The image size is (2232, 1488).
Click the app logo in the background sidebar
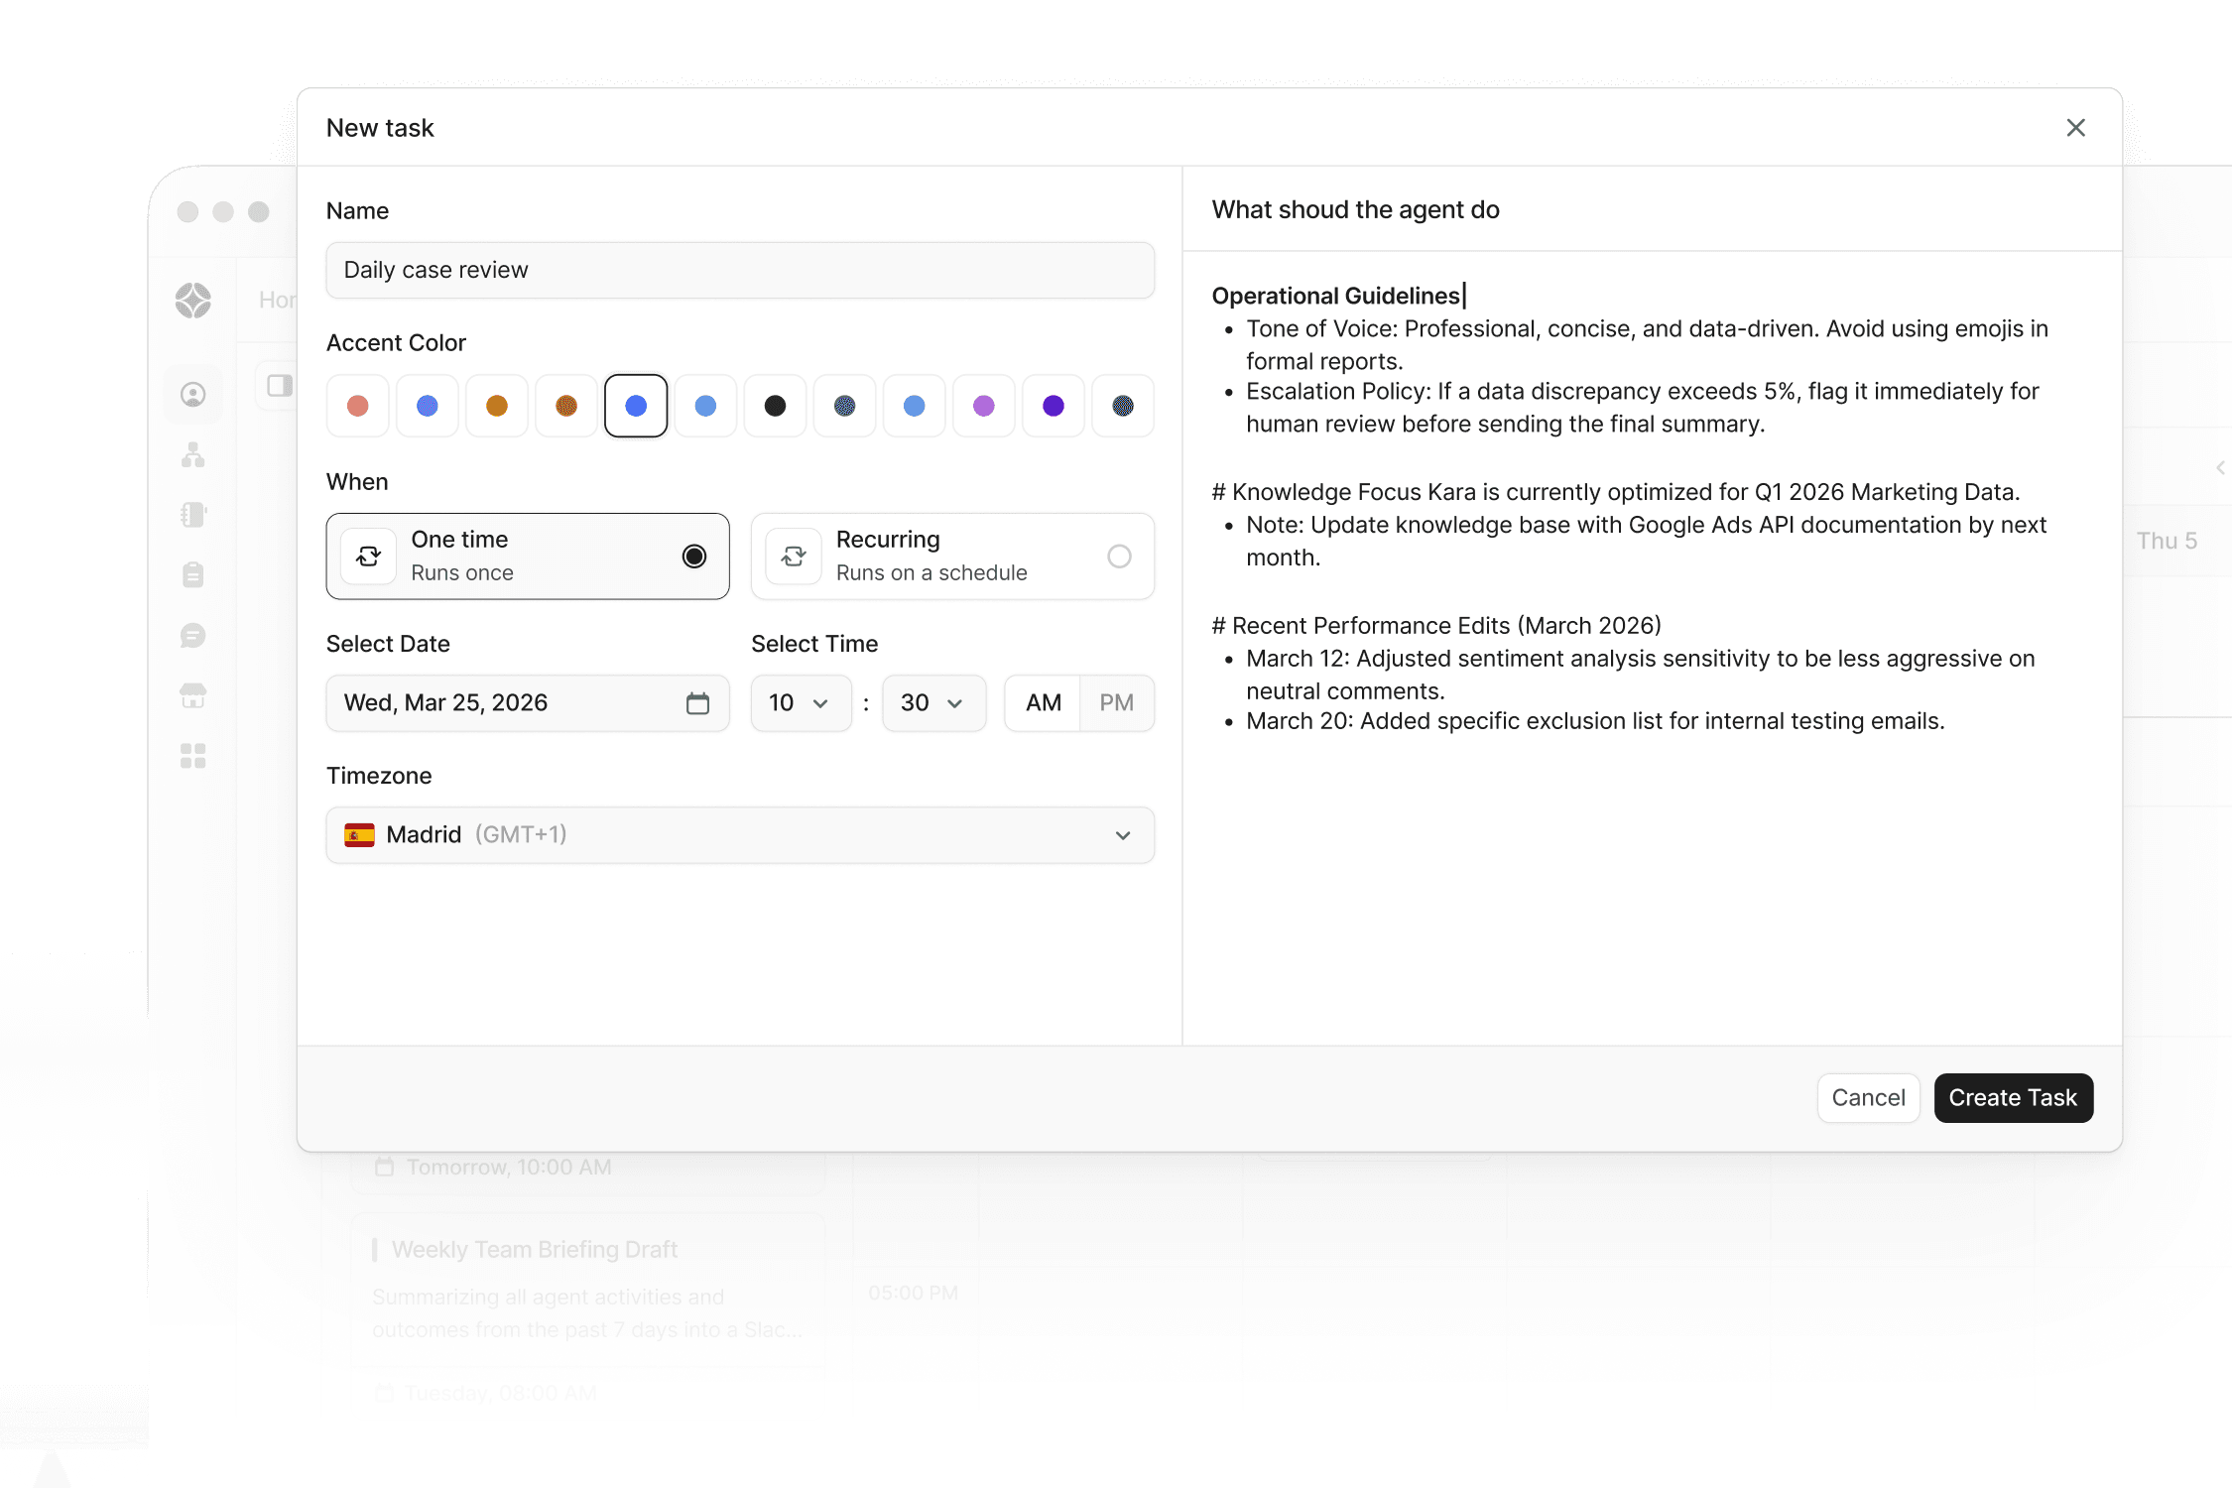(x=193, y=300)
